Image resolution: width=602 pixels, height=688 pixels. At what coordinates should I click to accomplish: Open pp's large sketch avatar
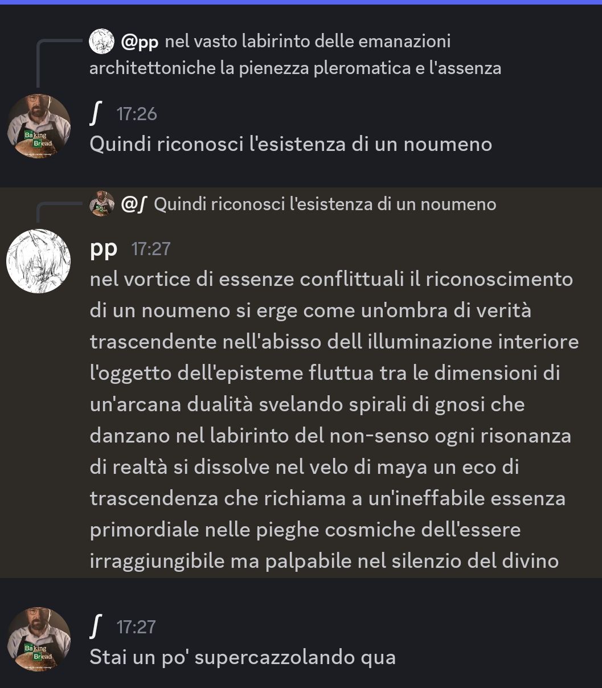(x=38, y=261)
